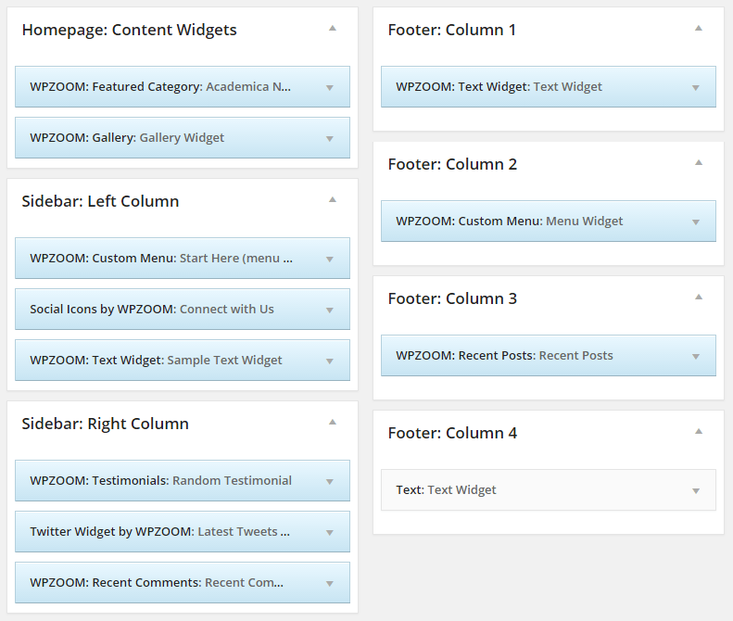Collapse the Homepage: Content Widgets area arrow
Image resolution: width=733 pixels, height=621 pixels.
pyautogui.click(x=333, y=29)
